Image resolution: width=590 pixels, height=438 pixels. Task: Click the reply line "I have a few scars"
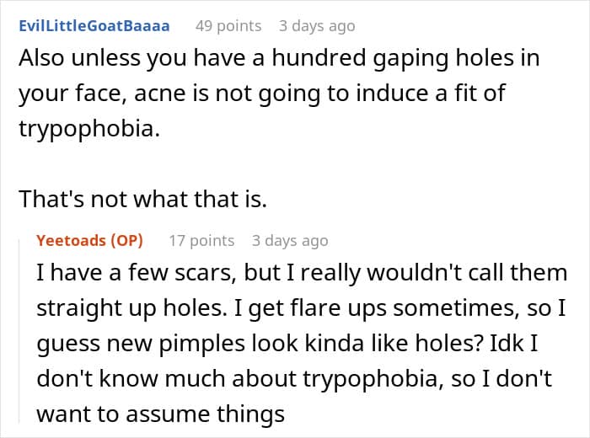(x=302, y=273)
